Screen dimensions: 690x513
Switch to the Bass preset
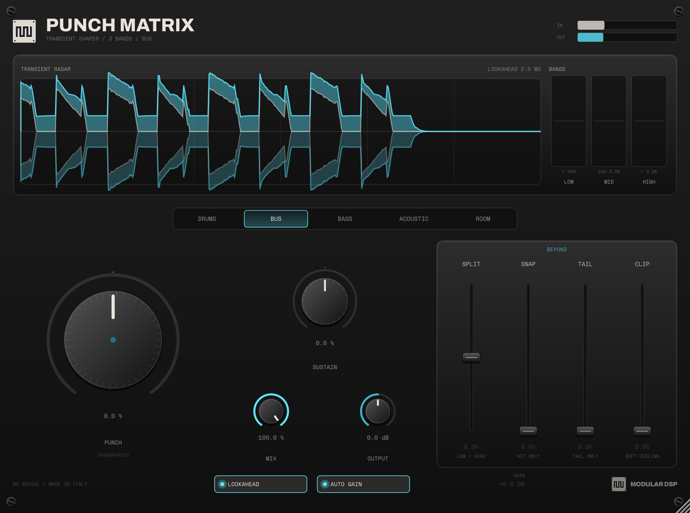coord(345,219)
